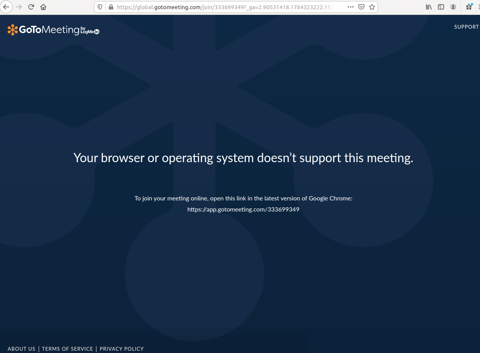This screenshot has height=353, width=480.
Task: Save page to Pocket
Action: pyautogui.click(x=361, y=7)
